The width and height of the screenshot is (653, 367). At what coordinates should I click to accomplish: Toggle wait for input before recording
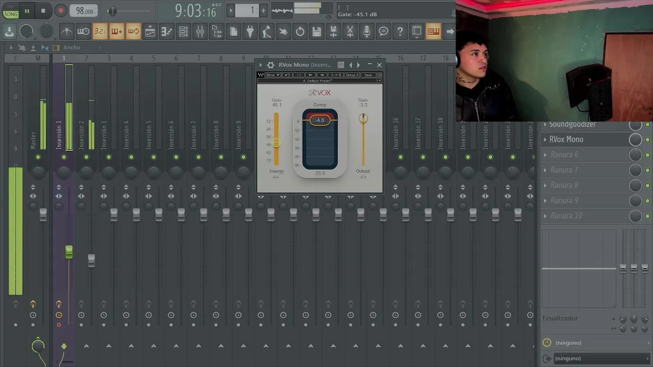pos(83,32)
